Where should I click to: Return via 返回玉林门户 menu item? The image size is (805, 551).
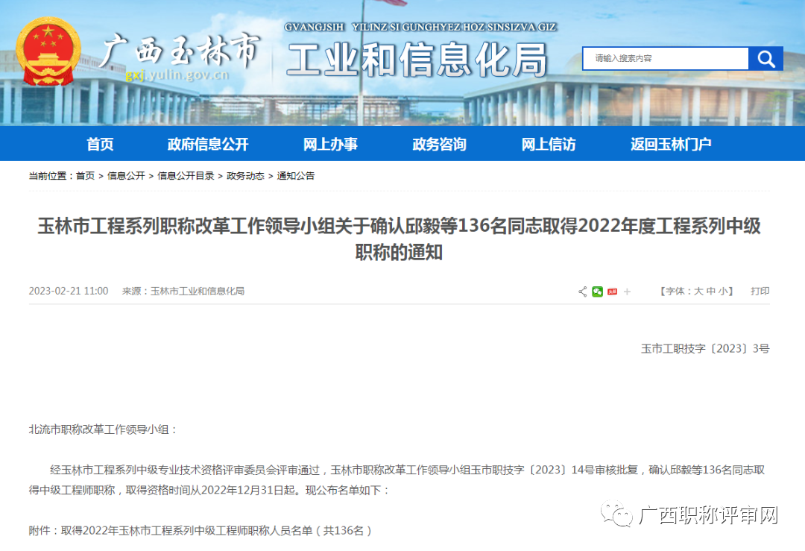[x=671, y=145]
